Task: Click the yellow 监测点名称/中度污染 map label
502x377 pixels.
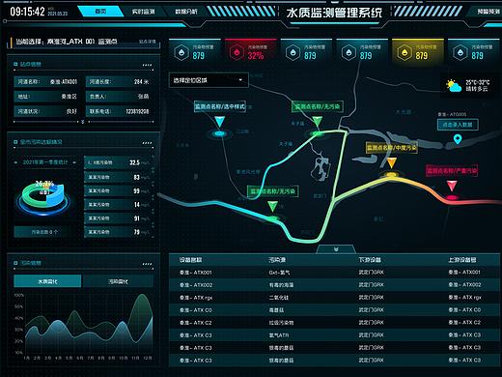Action: (x=392, y=148)
